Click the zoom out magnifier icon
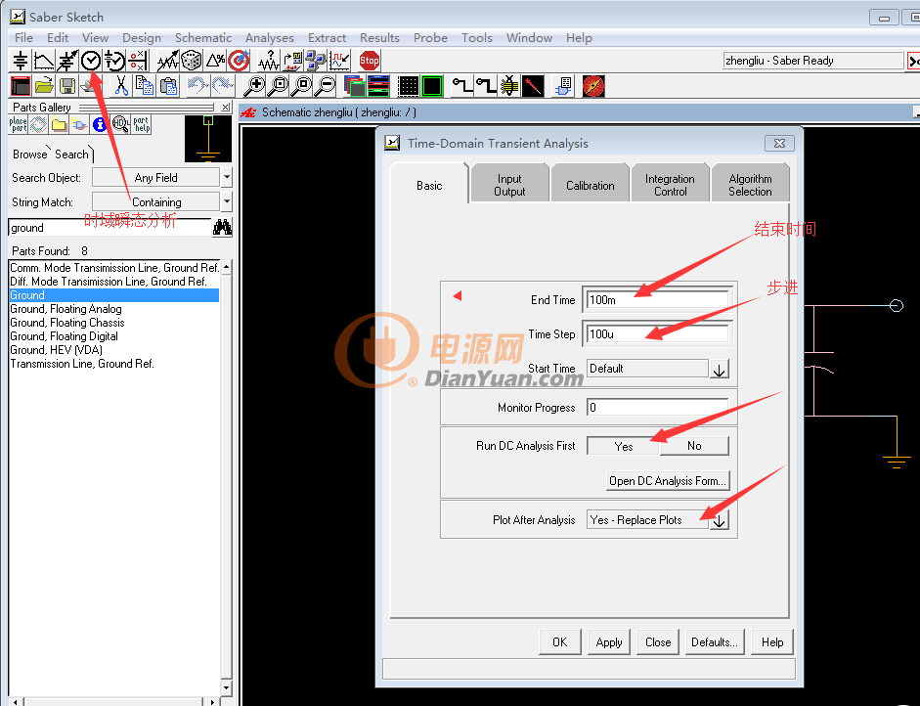 pyautogui.click(x=326, y=86)
